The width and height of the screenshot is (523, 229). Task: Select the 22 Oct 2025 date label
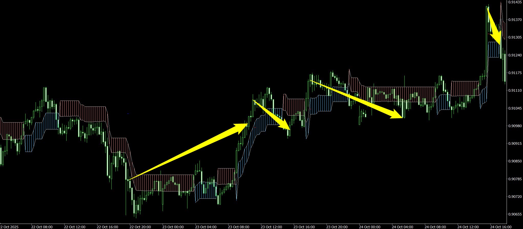coord(9,227)
